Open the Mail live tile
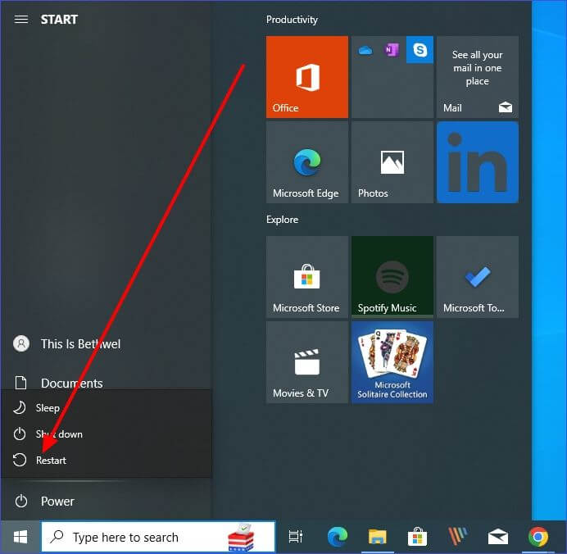Viewport: 567px width, 554px height. coord(478,77)
